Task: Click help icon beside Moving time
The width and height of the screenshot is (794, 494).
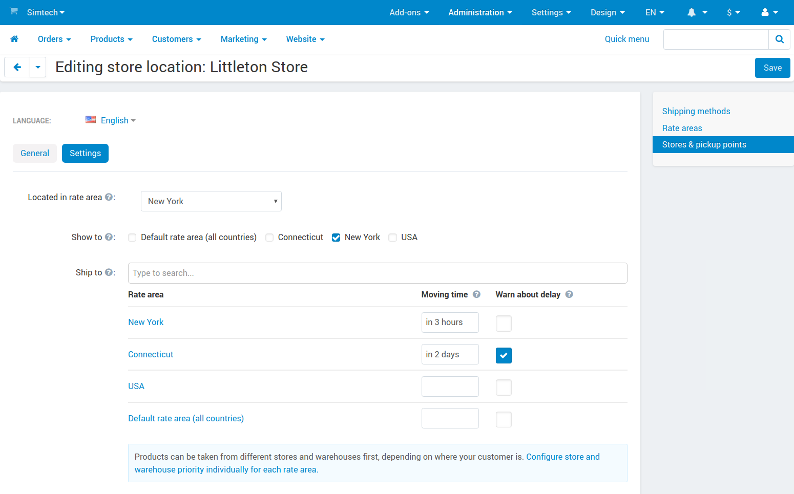Action: coord(476,294)
